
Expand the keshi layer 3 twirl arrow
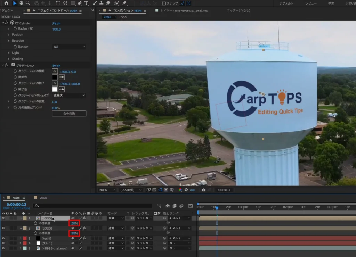pos(21,238)
